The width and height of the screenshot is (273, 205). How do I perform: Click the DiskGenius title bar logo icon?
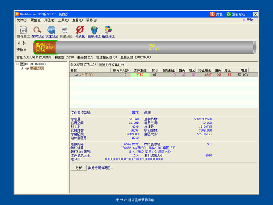coord(17,14)
